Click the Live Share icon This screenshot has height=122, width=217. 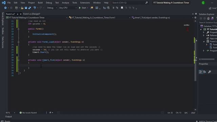[210, 8]
